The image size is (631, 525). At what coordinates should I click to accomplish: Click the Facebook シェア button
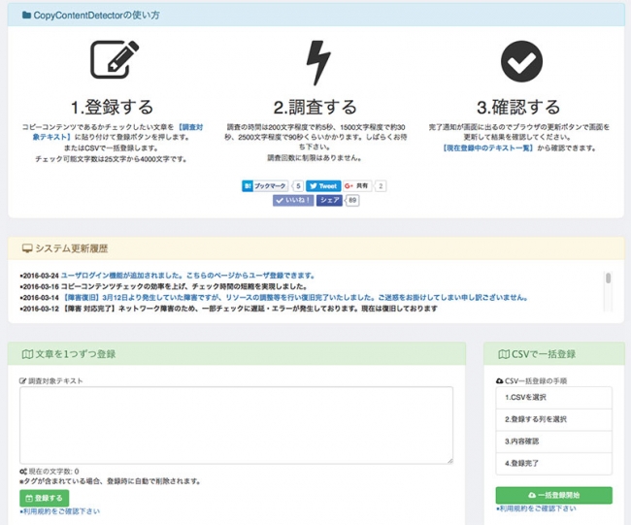329,200
